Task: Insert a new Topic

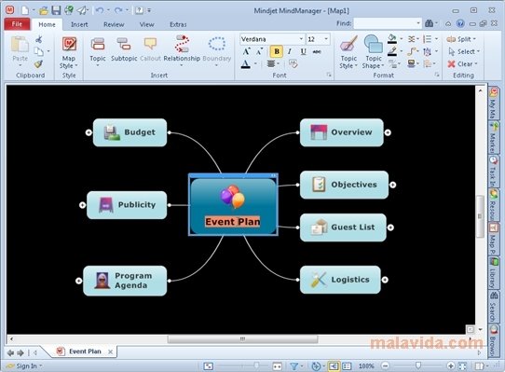Action: click(x=98, y=44)
